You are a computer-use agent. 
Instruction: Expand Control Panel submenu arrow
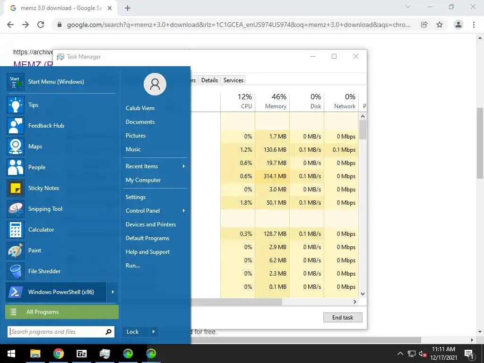click(184, 211)
